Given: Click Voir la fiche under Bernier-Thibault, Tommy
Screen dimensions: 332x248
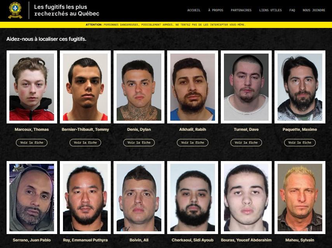Looking at the screenshot, I should (85, 142).
